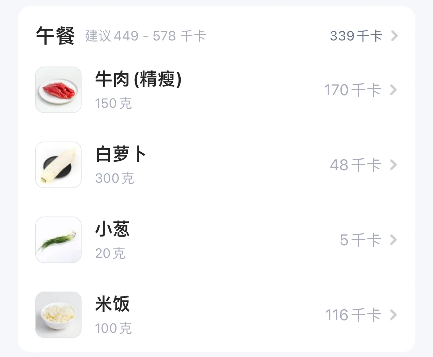433x357 pixels.
Task: Open the 米饭 food entry
Action: coord(112,304)
